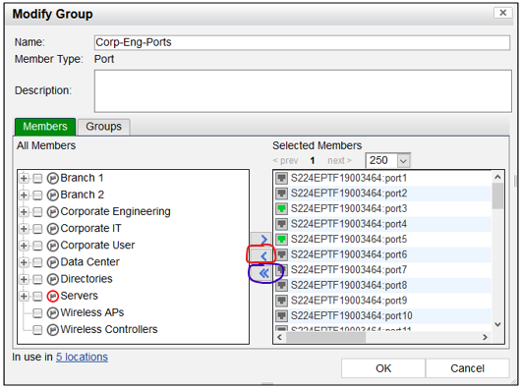Click the Servers group icon
The image size is (522, 389).
tap(53, 296)
